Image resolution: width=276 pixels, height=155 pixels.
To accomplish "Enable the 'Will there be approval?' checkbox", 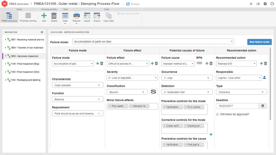I will pyautogui.click(x=218, y=114).
